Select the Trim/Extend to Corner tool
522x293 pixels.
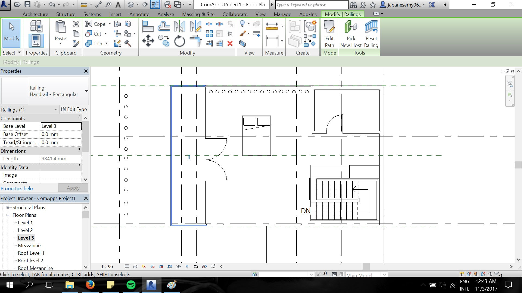point(195,41)
